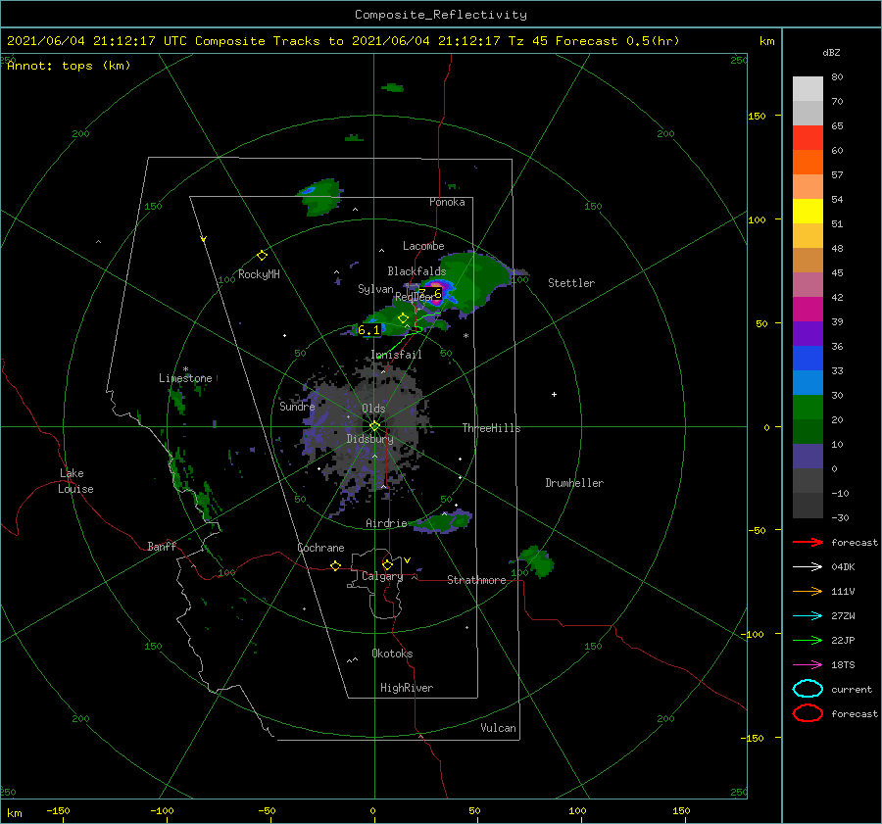Click the Innisfail town label

pos(396,355)
